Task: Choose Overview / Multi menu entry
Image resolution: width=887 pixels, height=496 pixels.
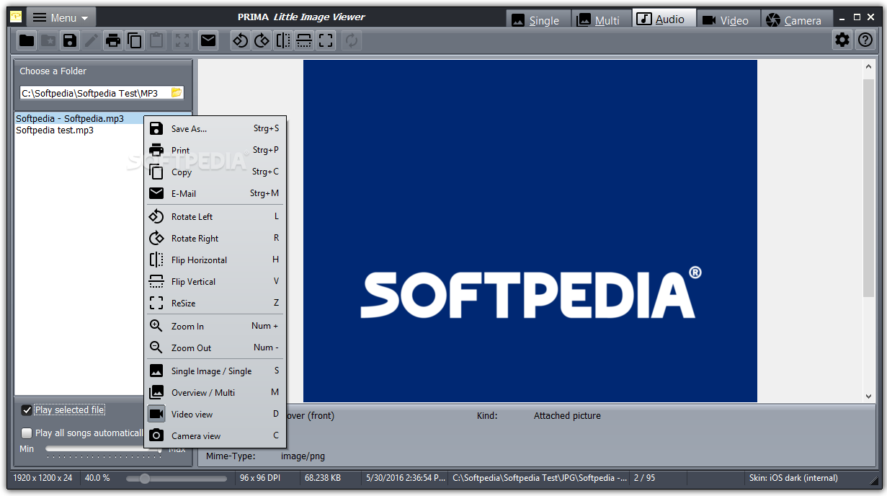Action: pos(215,392)
